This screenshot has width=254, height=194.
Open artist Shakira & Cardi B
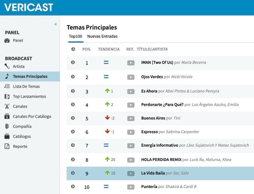(x=181, y=187)
